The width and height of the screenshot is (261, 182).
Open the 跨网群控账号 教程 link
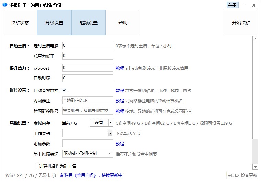pos(120,111)
